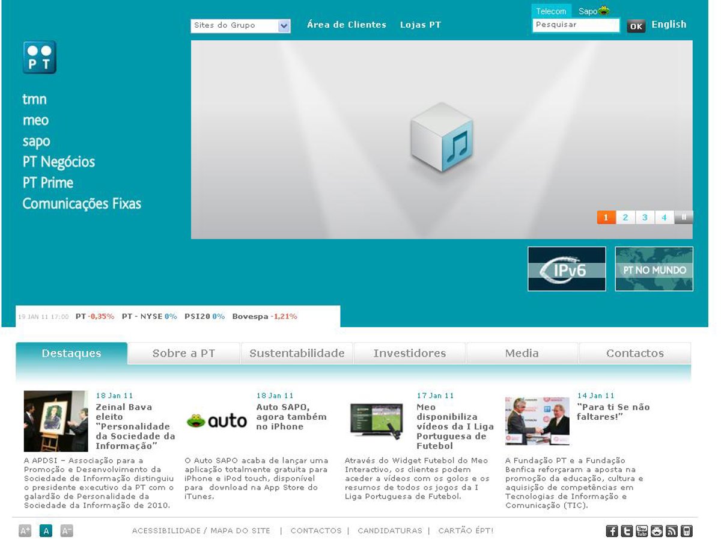Click the Pesquisar search field
This screenshot has height=543, width=721.
(x=575, y=25)
